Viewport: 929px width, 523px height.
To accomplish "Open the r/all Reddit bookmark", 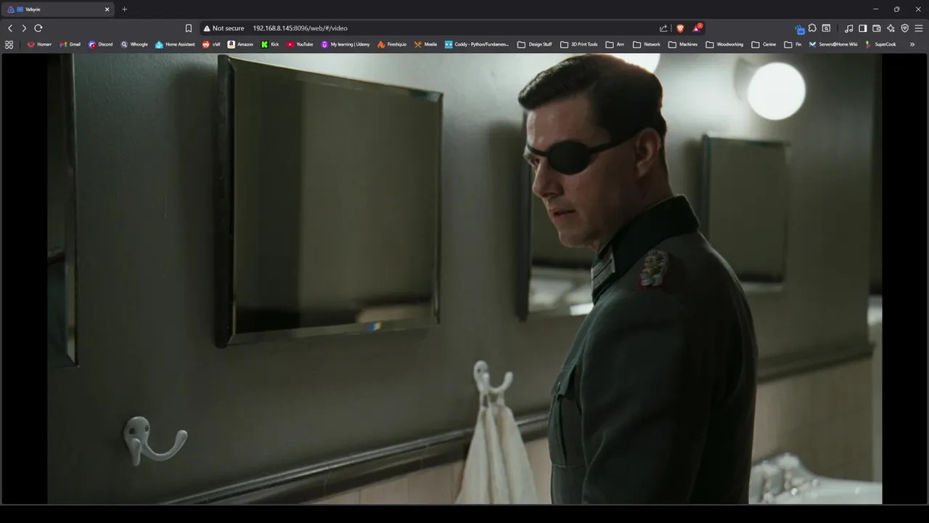I will tap(211, 44).
